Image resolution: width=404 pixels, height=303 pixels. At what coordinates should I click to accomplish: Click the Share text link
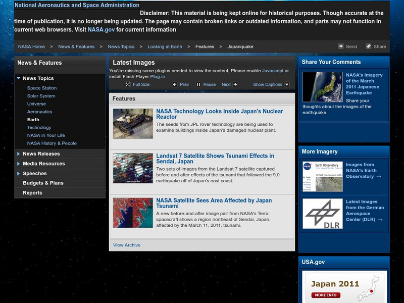(380, 46)
